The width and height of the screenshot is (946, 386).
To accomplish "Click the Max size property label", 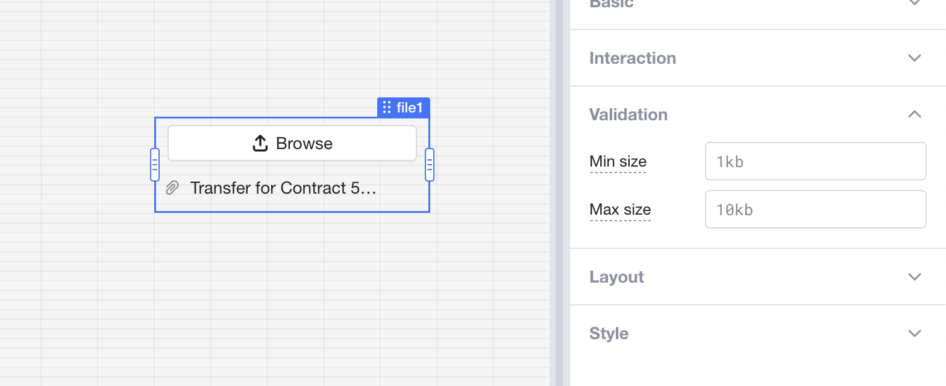I will tap(620, 210).
